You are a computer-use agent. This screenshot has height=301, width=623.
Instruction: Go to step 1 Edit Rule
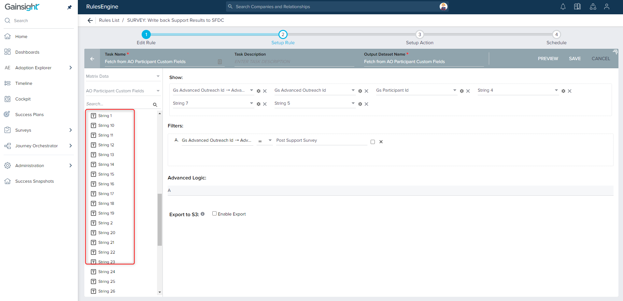tap(146, 34)
